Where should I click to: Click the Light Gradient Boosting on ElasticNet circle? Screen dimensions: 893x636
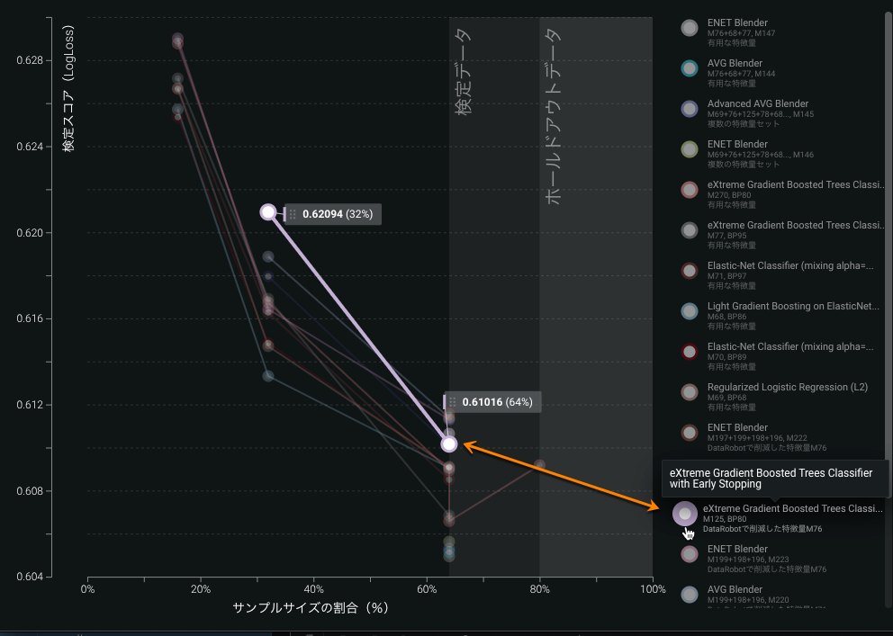690,311
